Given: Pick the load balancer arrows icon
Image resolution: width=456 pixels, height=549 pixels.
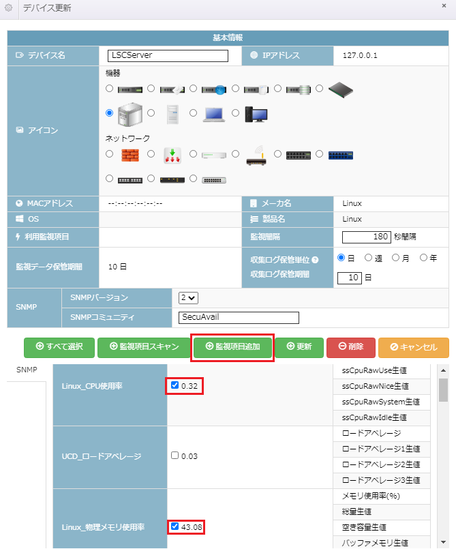Looking at the screenshot, I should [172, 155].
